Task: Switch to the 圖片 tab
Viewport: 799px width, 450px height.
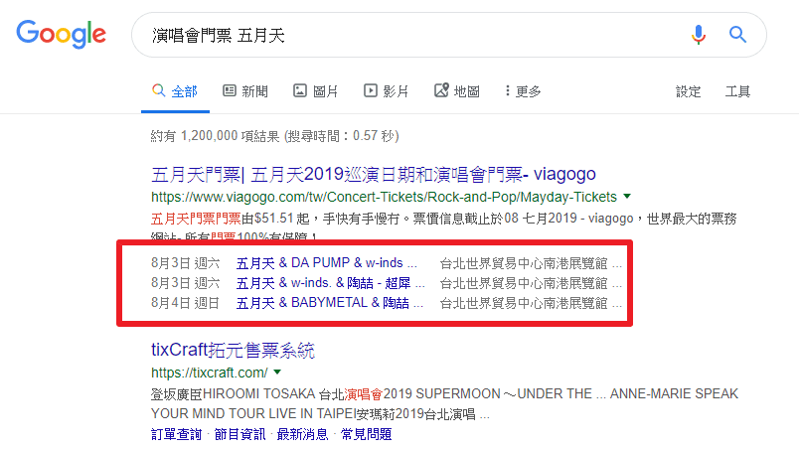Action: click(316, 91)
